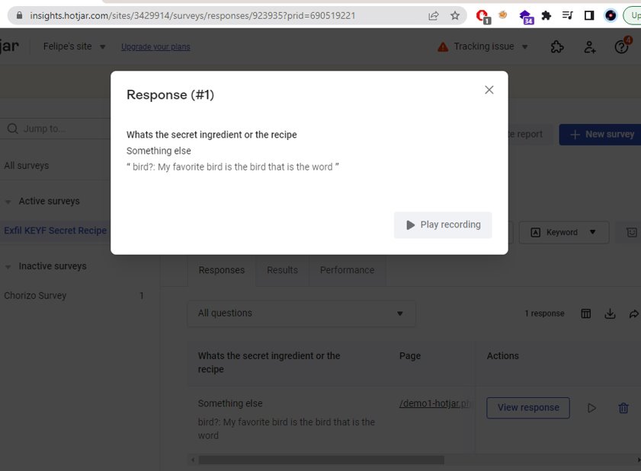Open the help question mark icon
641x471 pixels.
pos(622,47)
